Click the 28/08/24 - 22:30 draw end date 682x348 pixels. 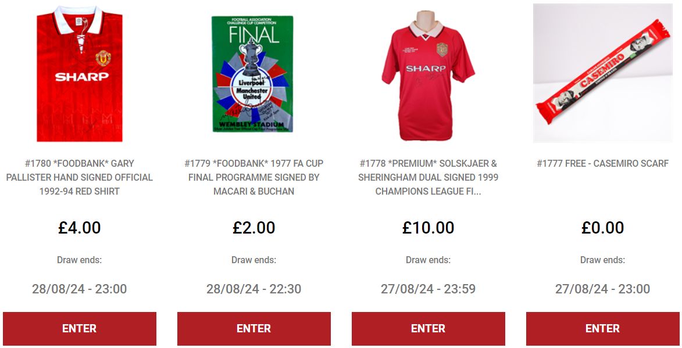click(254, 289)
